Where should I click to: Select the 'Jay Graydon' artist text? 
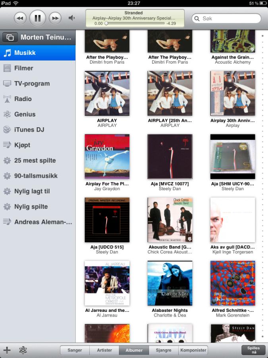coord(107,189)
